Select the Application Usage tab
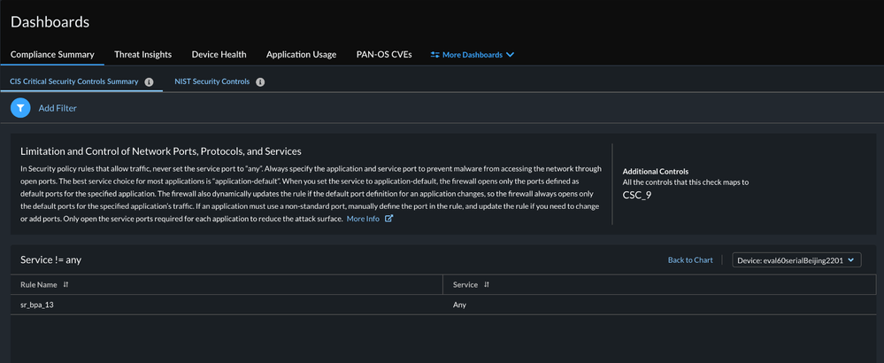 (x=301, y=54)
